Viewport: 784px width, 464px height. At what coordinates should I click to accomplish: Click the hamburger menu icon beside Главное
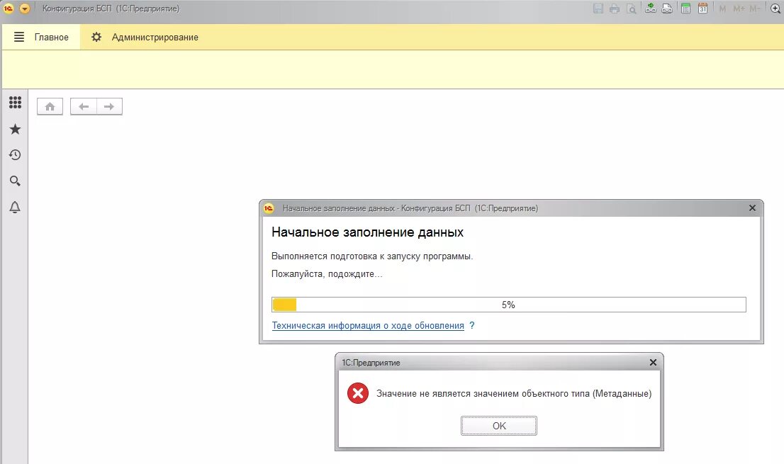pos(19,37)
